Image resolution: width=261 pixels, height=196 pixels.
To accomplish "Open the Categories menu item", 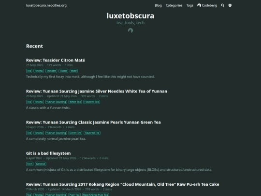I will [x=174, y=5].
